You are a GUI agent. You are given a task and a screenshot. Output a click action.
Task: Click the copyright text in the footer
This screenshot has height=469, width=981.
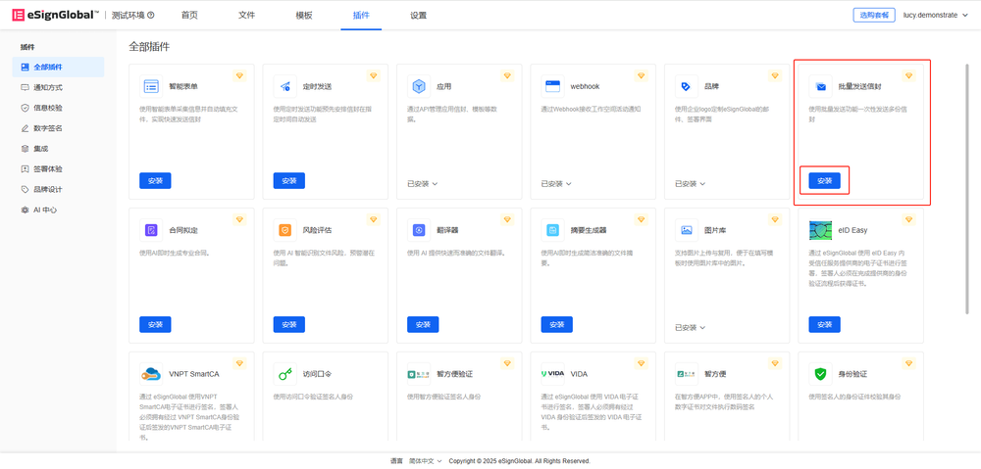519,461
